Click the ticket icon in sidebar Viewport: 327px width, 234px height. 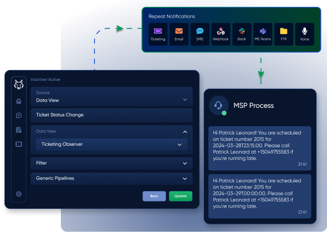click(19, 144)
